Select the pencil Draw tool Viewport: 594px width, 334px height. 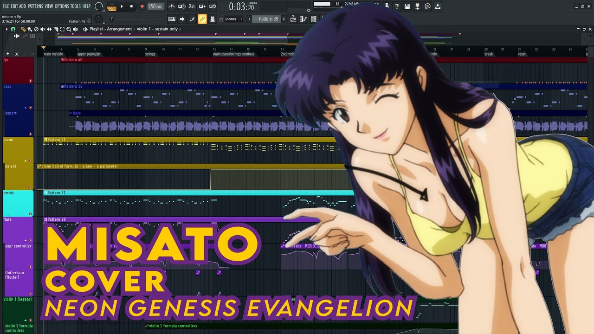pos(24,29)
